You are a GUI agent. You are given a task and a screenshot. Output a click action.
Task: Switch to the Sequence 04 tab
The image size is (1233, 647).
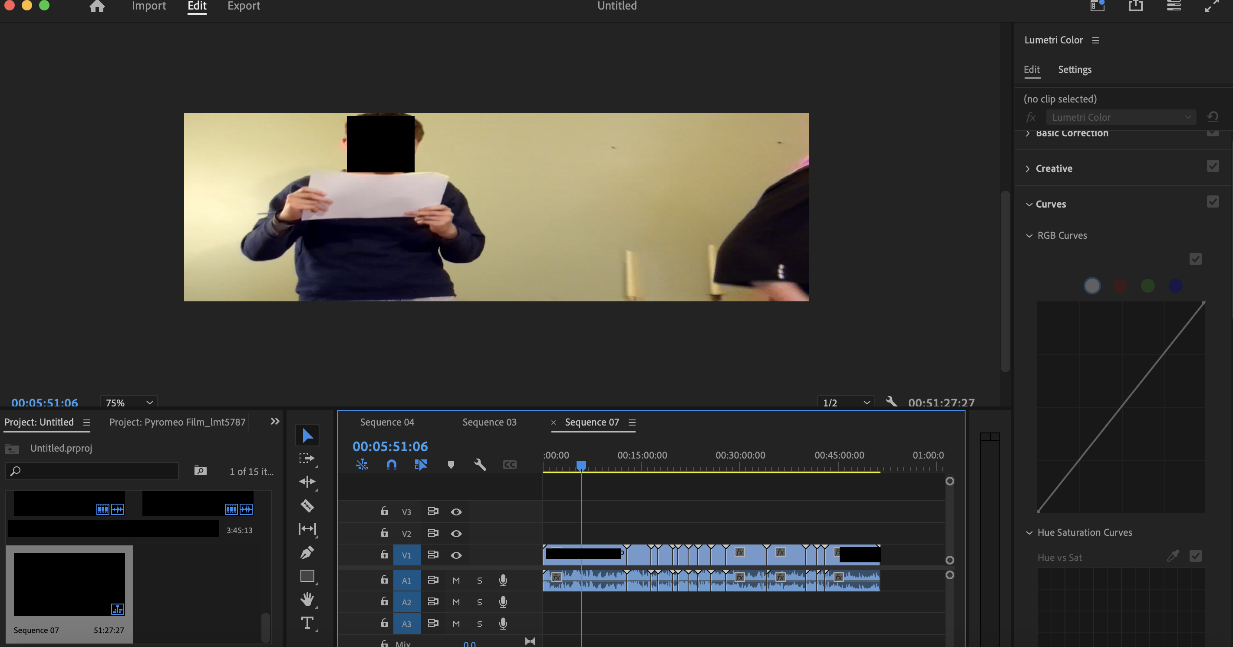click(x=387, y=422)
